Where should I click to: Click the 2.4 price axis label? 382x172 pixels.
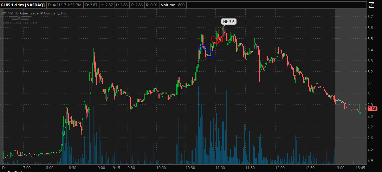click(371, 160)
